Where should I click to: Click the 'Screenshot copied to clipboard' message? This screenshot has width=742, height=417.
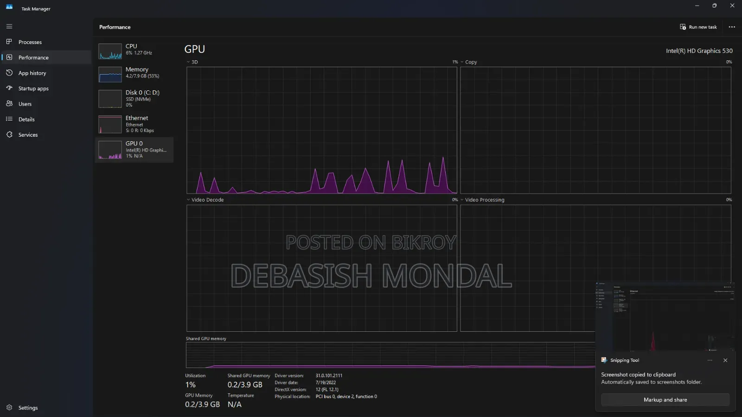[x=639, y=375]
